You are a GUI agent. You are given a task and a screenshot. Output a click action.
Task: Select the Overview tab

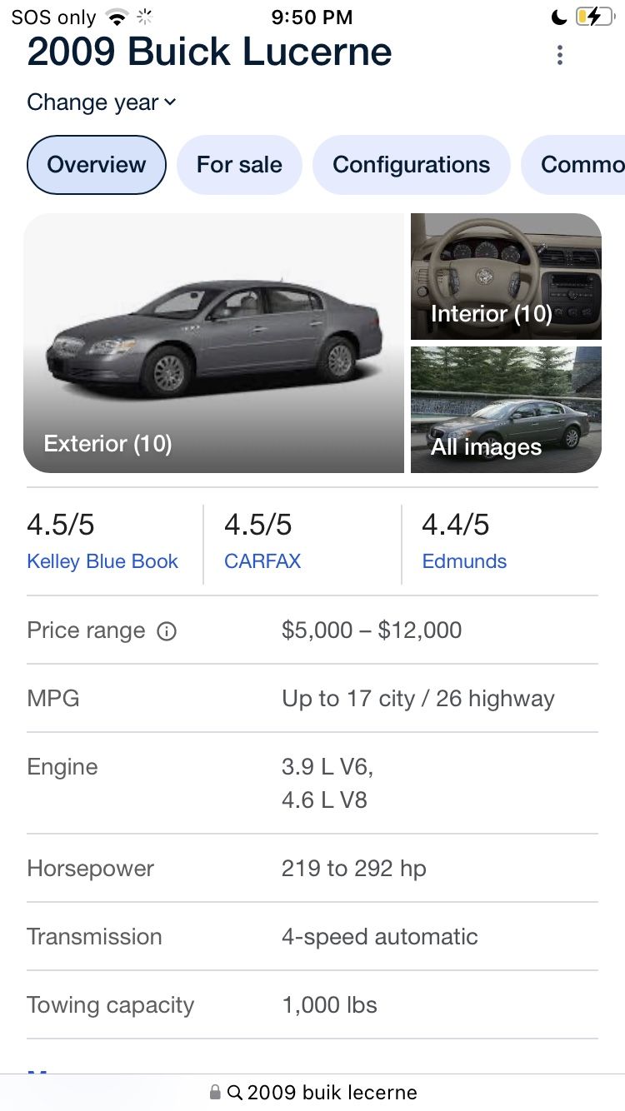point(97,165)
